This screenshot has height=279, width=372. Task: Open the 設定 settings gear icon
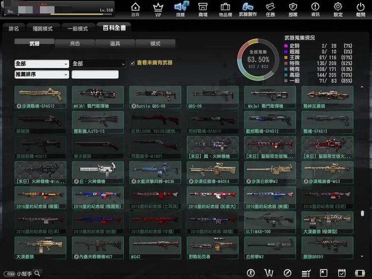click(338, 9)
